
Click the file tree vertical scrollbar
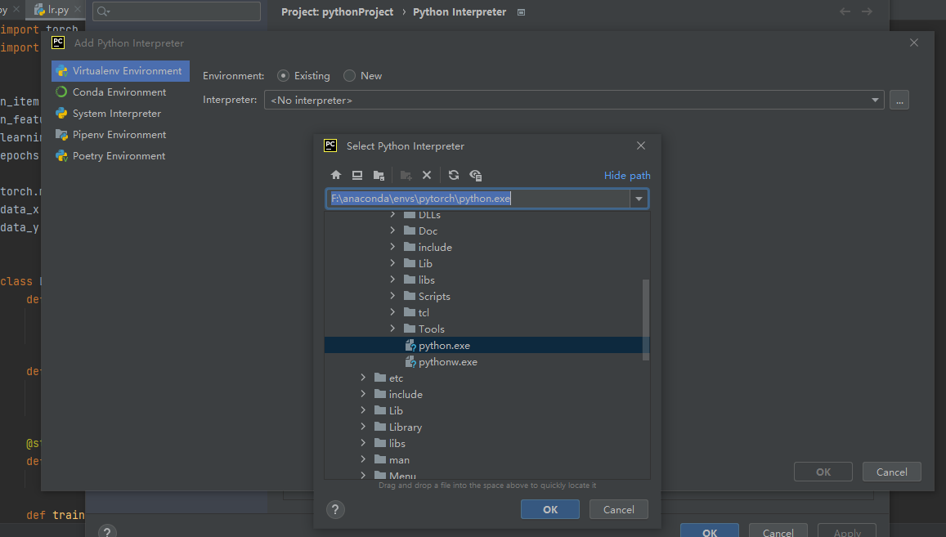coord(646,320)
